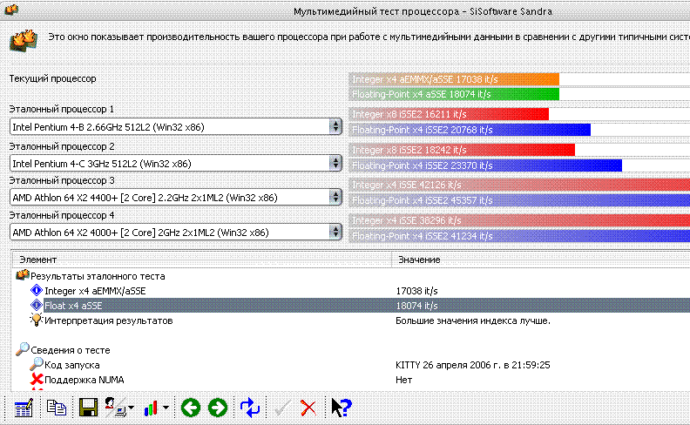Select the Сведения о тесте section row
Viewport: 690px width, 425px height.
click(351, 350)
